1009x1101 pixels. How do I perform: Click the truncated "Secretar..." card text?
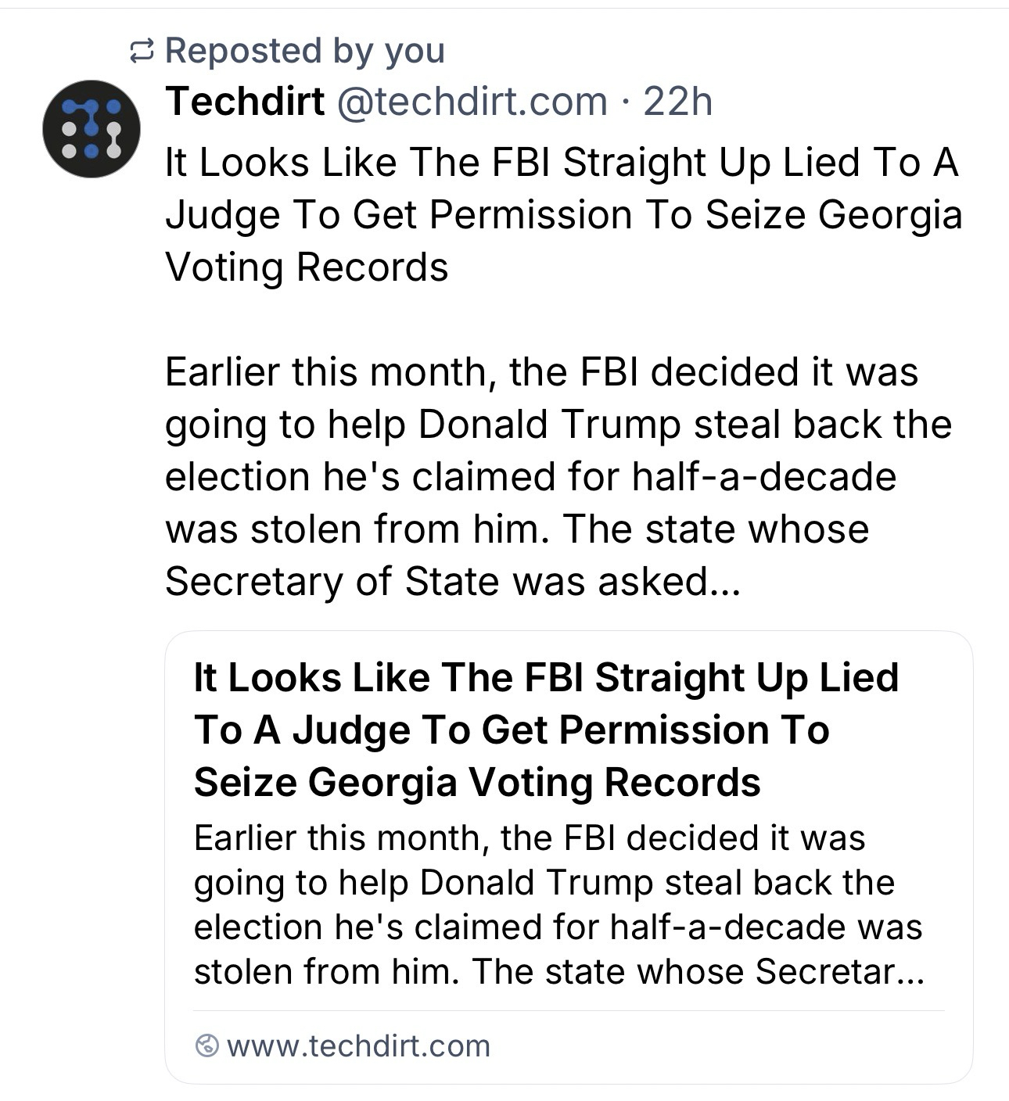838,971
